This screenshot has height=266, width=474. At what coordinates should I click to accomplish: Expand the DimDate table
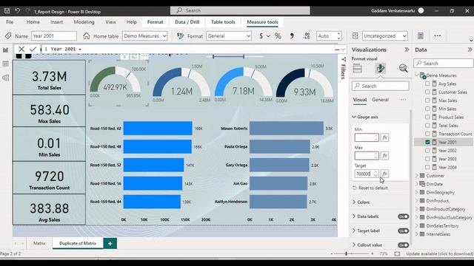click(x=416, y=184)
